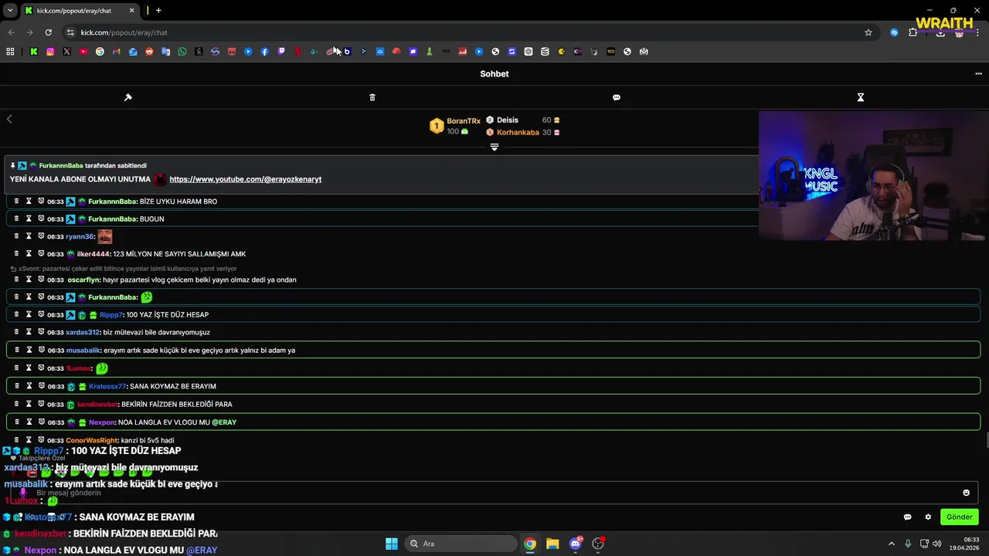Viewport: 989px width, 556px height.
Task: Collapse the chat with the left chevron
Action: pos(9,119)
